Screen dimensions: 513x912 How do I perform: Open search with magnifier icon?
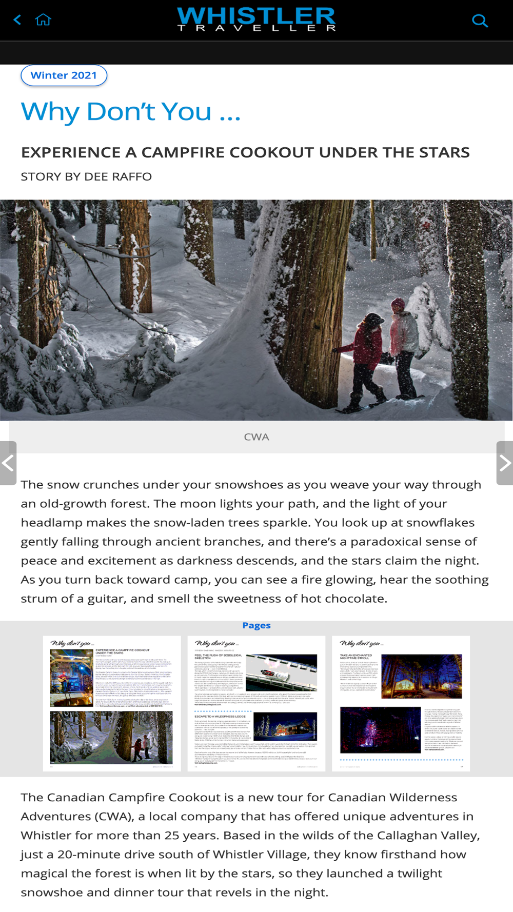click(480, 21)
